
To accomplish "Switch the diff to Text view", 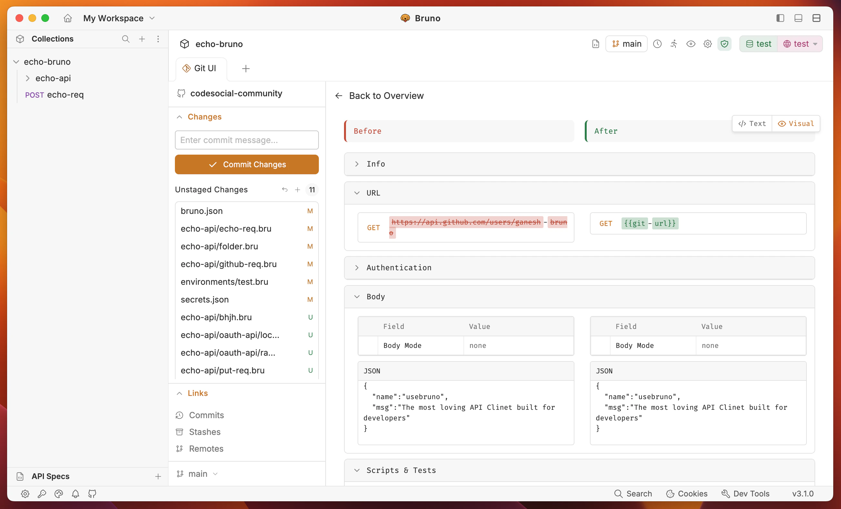I will tap(752, 123).
